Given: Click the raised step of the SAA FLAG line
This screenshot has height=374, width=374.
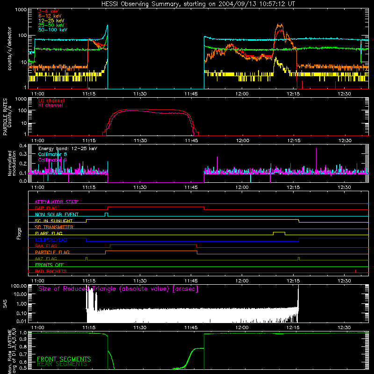Looking at the screenshot, I should [153, 245].
